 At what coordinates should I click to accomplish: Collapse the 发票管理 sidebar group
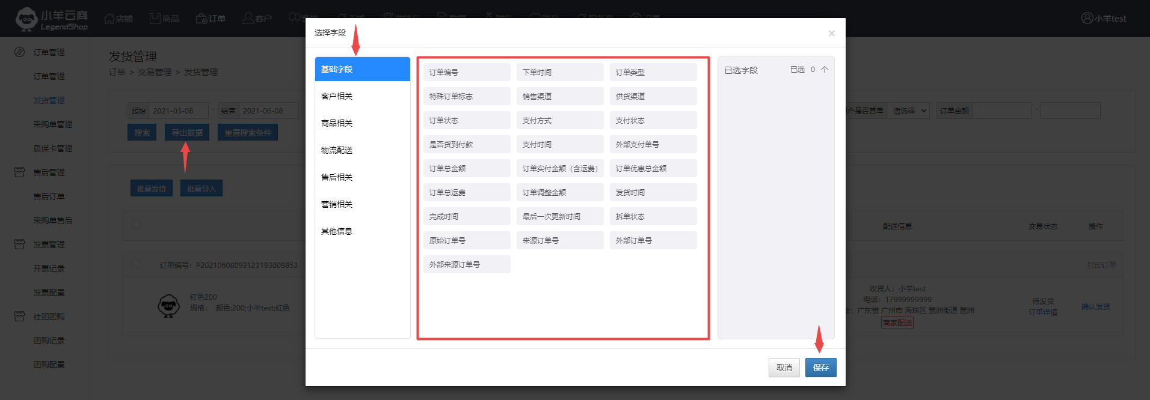tap(48, 244)
